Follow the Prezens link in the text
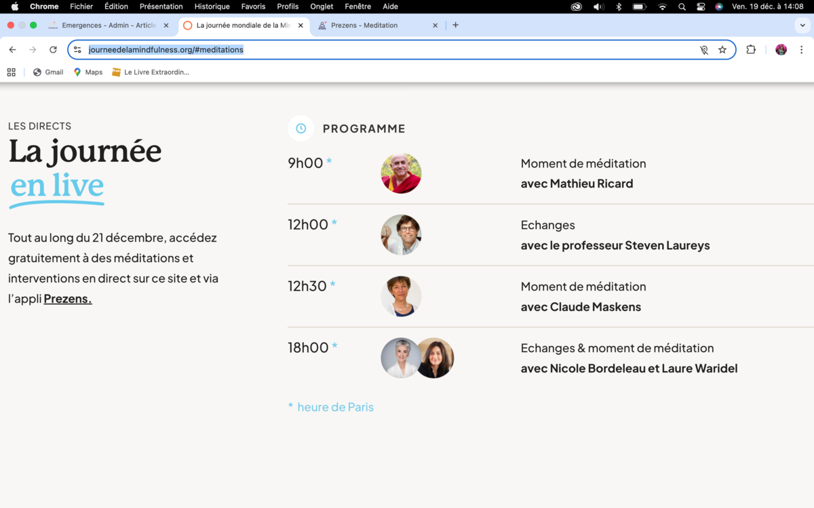 pos(68,299)
